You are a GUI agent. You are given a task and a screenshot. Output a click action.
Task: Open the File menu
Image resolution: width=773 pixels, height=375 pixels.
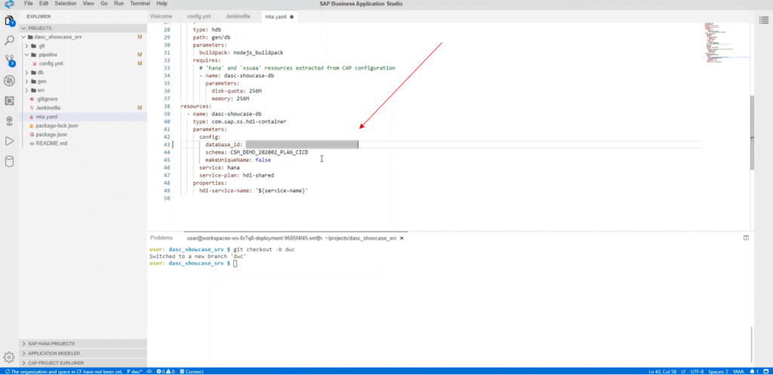pos(29,4)
